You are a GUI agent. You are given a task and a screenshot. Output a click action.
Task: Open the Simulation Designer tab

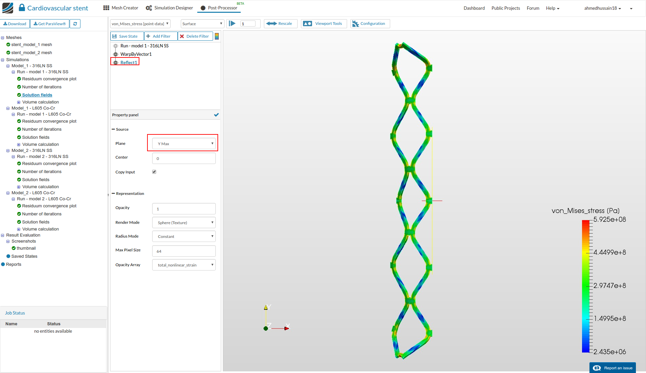[169, 8]
